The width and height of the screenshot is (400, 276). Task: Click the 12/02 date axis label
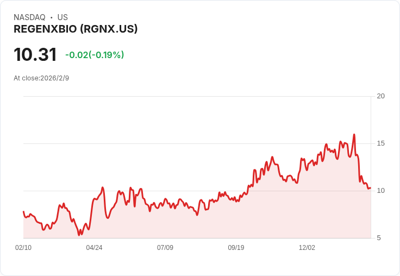[307, 247]
